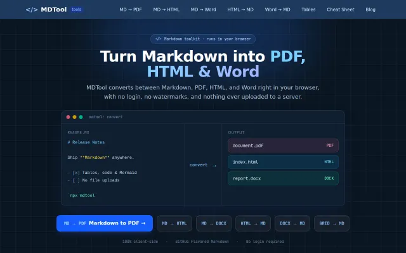
Task: Click the OUTPUT label
Action: tap(236, 132)
